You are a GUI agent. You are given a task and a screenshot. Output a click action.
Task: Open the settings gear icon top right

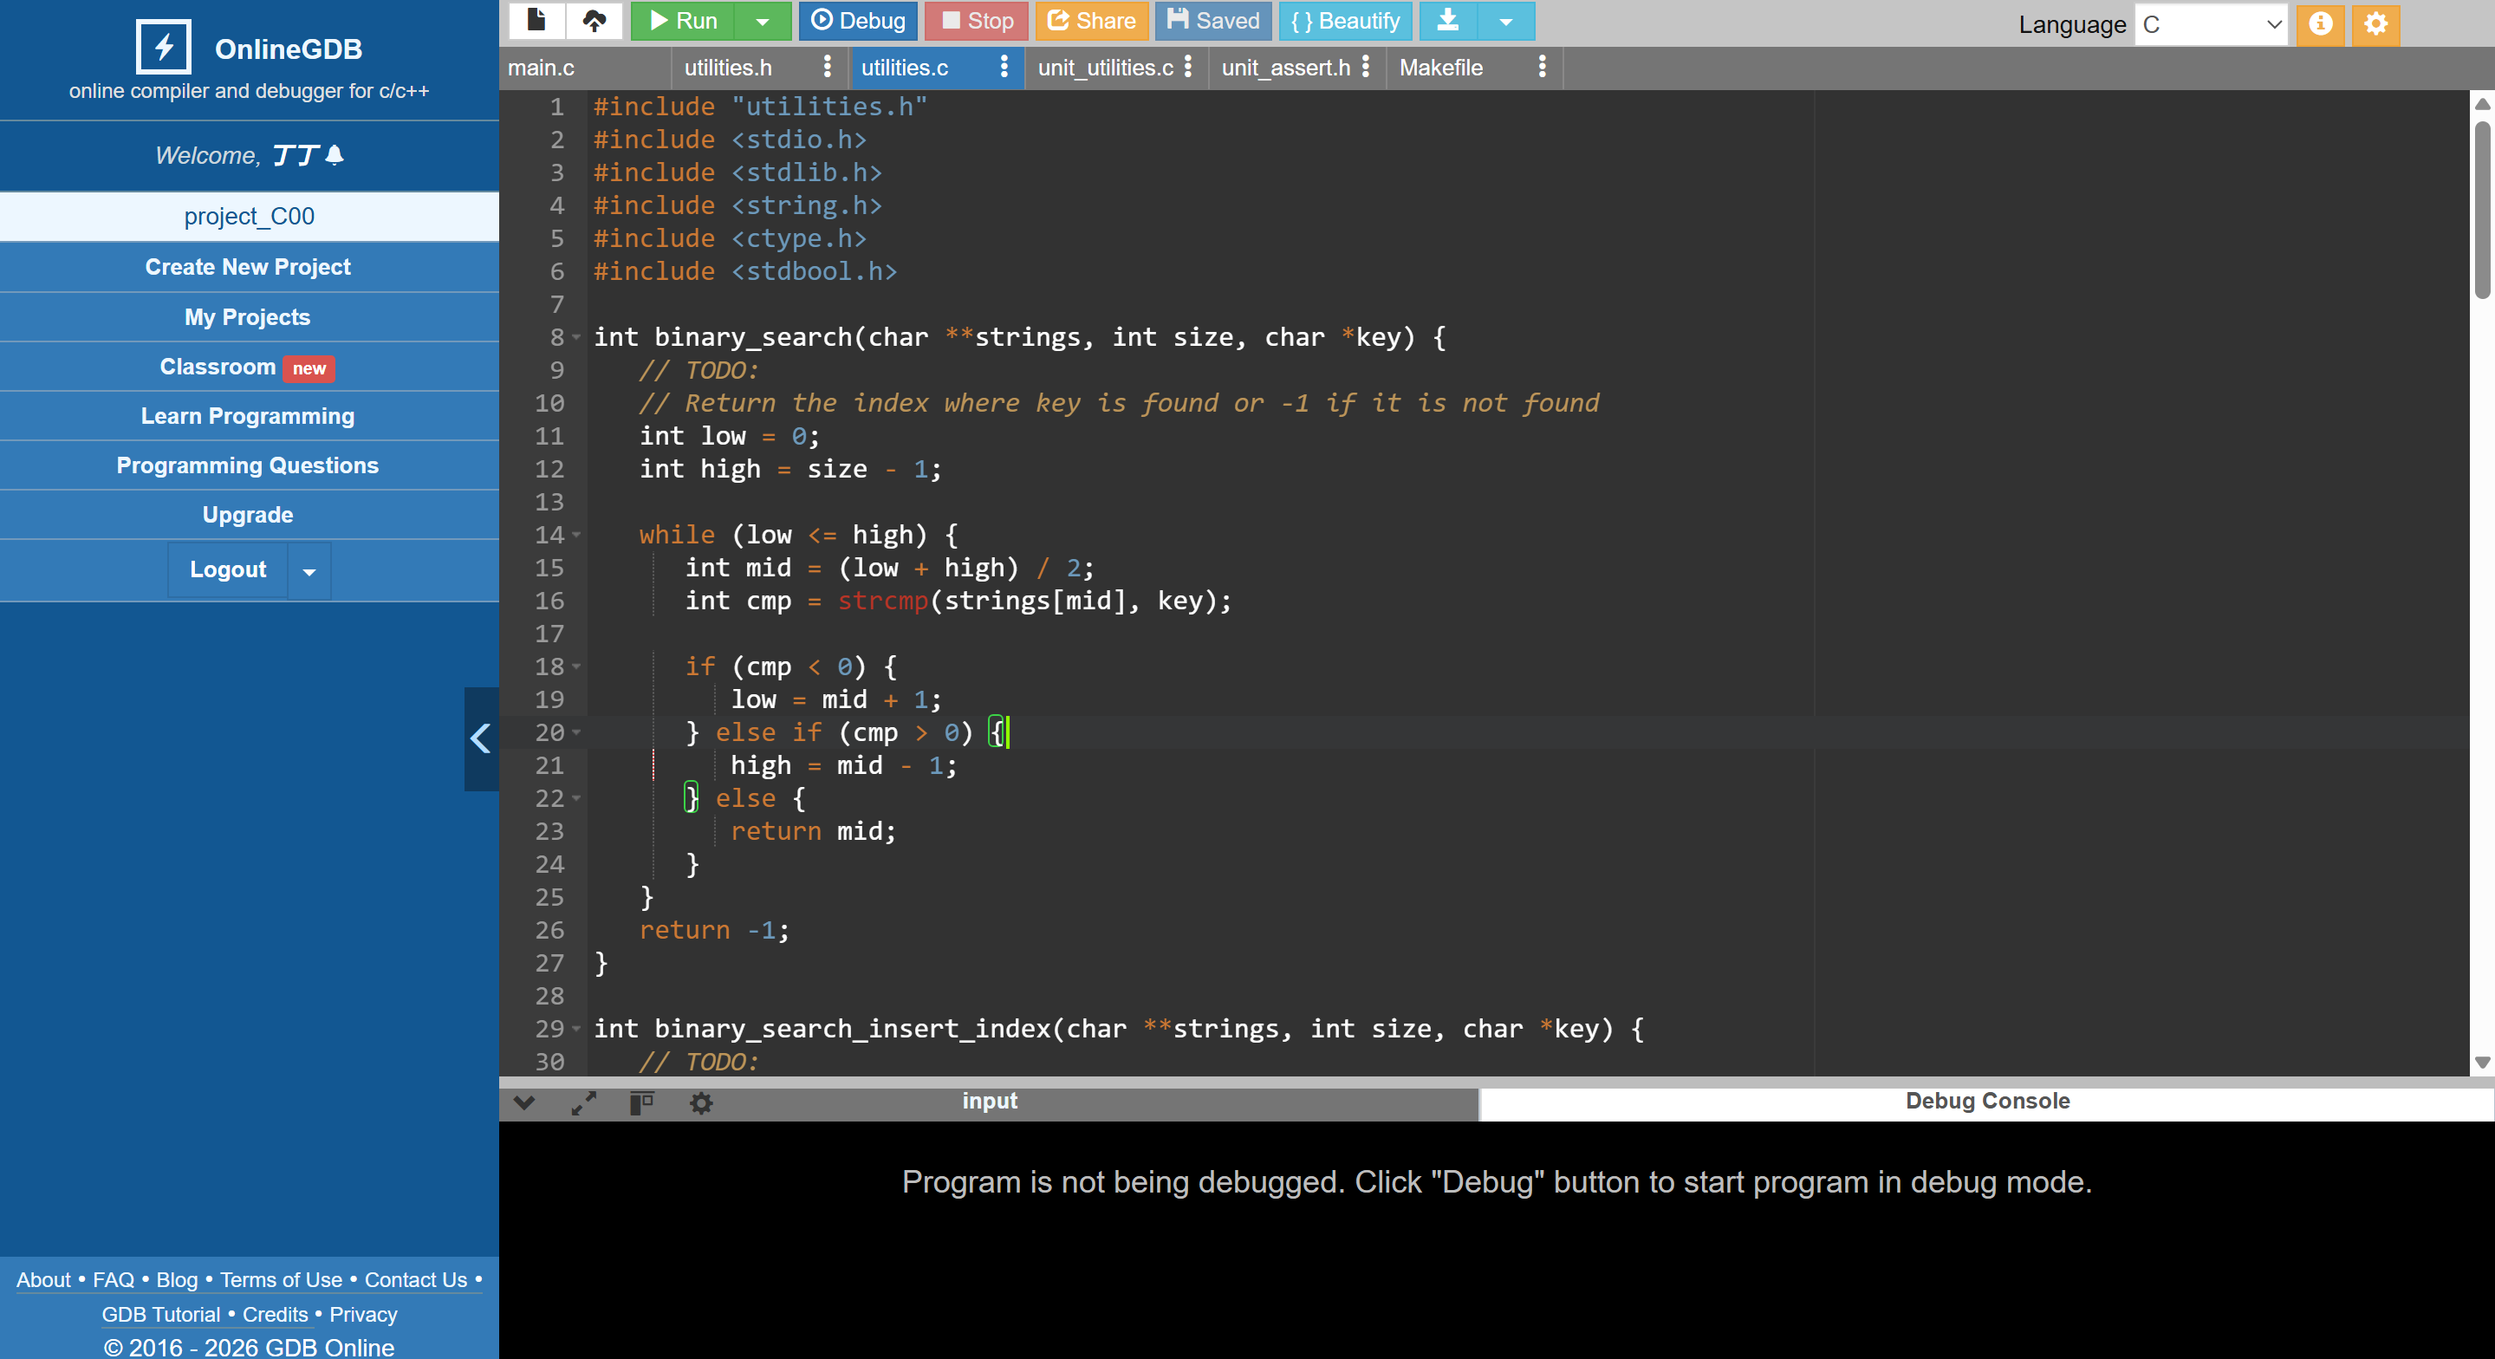click(2376, 24)
